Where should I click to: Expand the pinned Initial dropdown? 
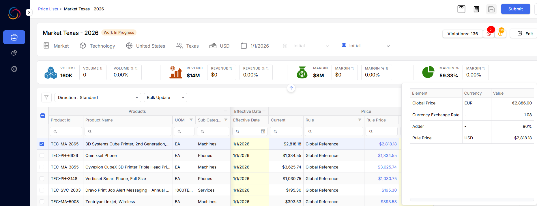coord(366,46)
